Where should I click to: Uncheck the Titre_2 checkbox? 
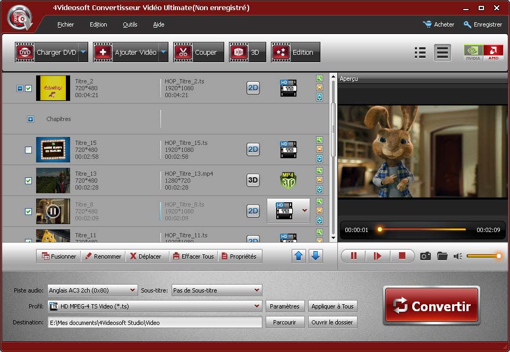29,88
